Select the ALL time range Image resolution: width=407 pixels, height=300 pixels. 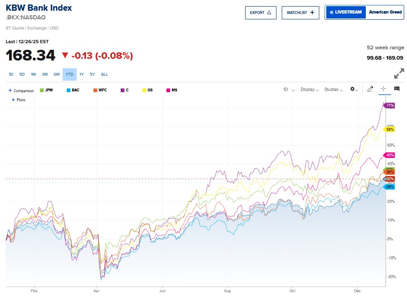(x=104, y=74)
